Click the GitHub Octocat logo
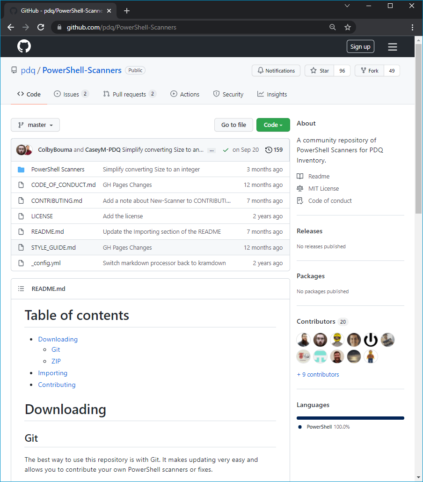This screenshot has height=482, width=423. pyautogui.click(x=24, y=46)
